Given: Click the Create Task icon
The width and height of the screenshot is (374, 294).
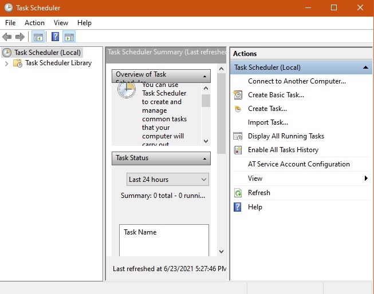Looking at the screenshot, I should click(238, 109).
